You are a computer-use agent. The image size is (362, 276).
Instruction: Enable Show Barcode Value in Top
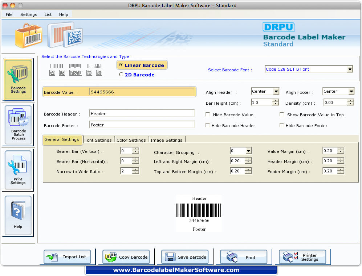coord(282,114)
